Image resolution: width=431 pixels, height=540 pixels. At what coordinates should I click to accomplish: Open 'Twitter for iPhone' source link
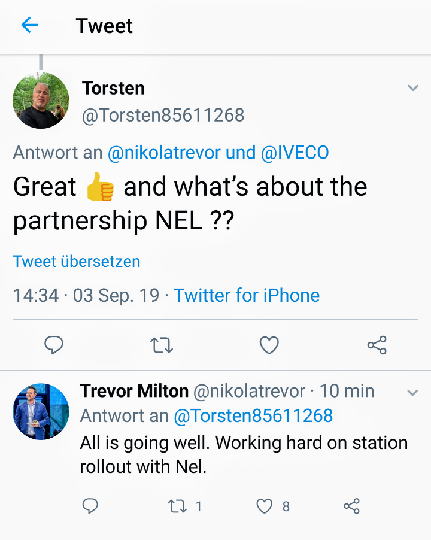click(x=247, y=295)
